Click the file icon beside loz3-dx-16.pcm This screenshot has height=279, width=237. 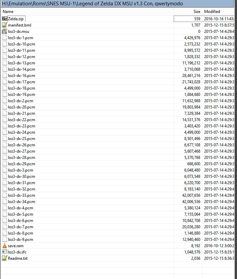5,76
